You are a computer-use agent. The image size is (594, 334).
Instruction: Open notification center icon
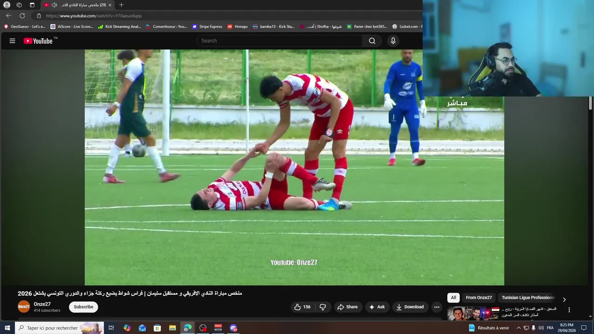coord(584,328)
